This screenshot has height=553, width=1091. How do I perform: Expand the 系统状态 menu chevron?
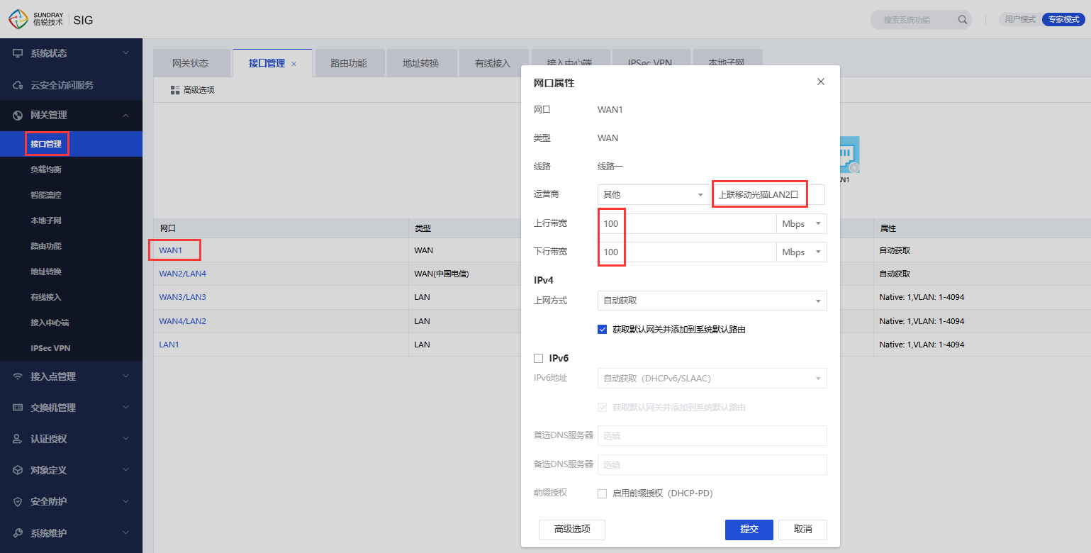[x=126, y=53]
